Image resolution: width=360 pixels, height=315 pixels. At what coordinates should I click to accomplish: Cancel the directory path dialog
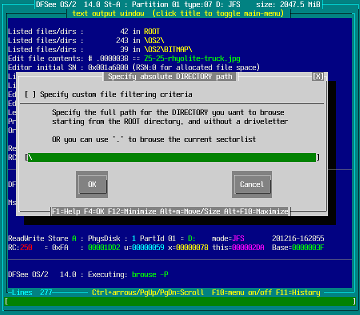(x=251, y=184)
